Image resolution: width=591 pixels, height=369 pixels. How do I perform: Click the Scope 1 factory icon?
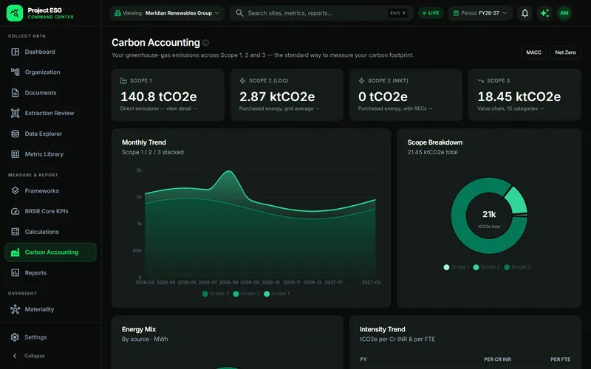coord(123,80)
